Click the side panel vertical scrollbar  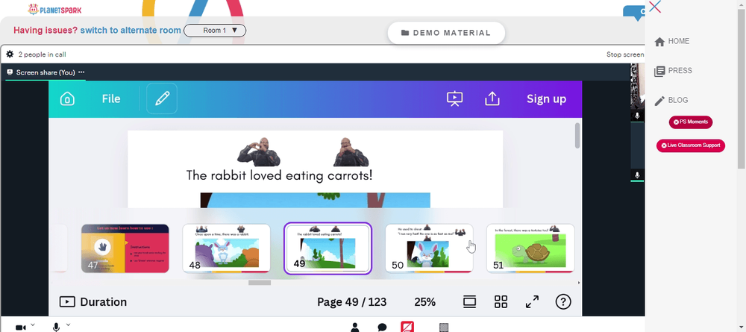click(742, 88)
